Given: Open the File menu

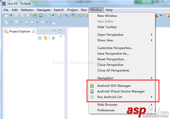Looking at the screenshot, I should click(6, 10).
